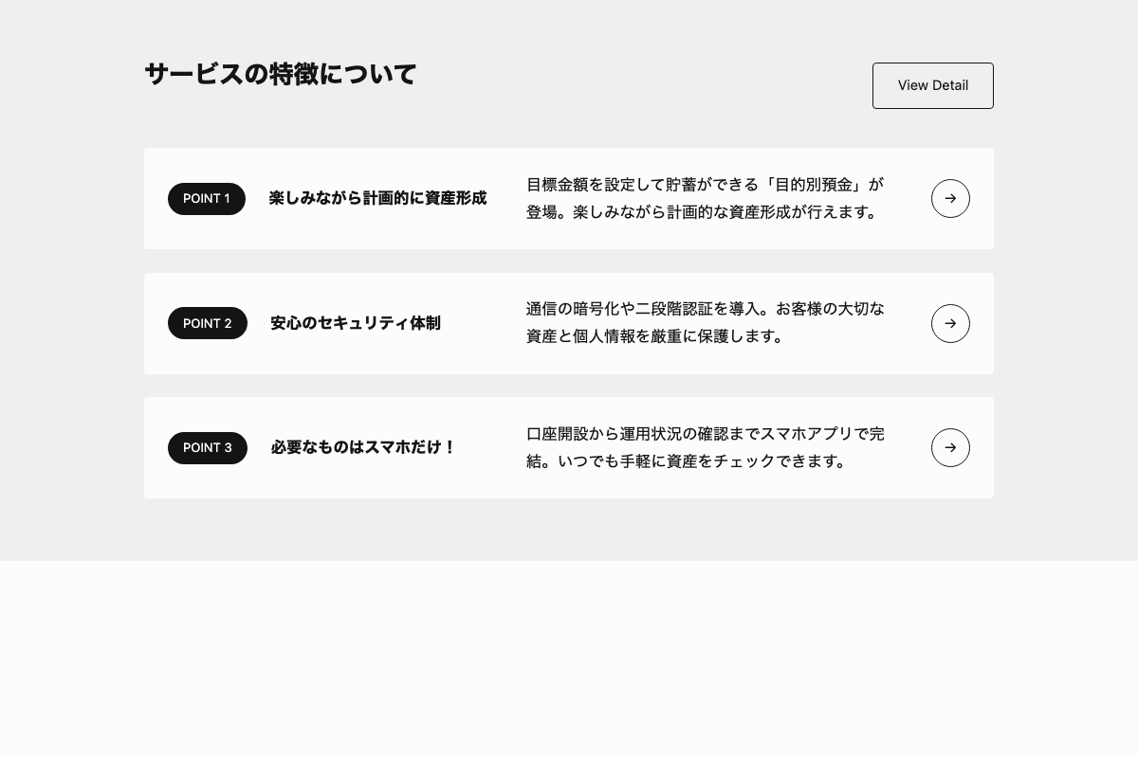Click the POINT 3 badge label
Viewport: 1138px width, 758px height.
[208, 448]
